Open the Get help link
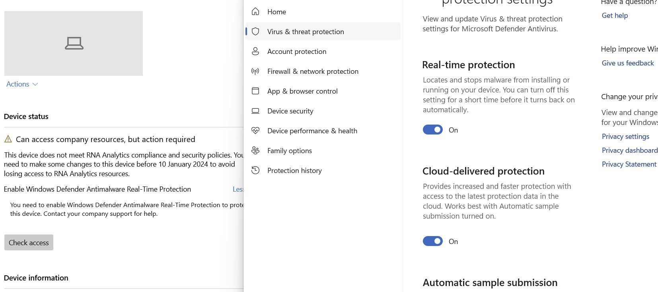The width and height of the screenshot is (658, 292). coord(615,15)
